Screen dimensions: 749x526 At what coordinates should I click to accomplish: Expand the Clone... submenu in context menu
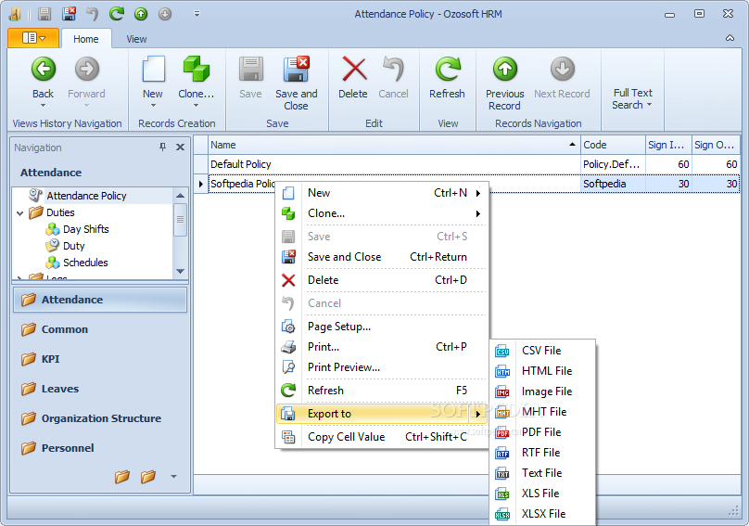[x=382, y=213]
